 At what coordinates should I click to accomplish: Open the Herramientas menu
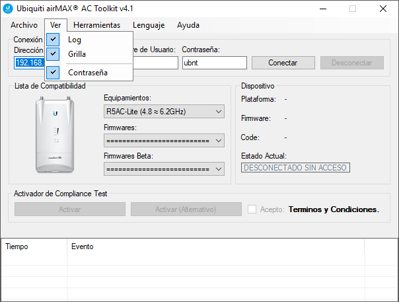(x=96, y=25)
